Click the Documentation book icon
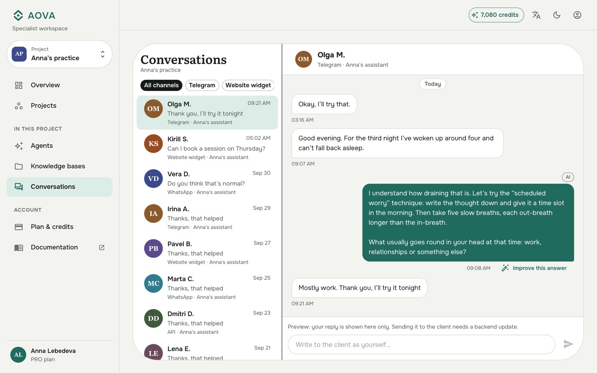The height and width of the screenshot is (373, 597). coord(19,248)
